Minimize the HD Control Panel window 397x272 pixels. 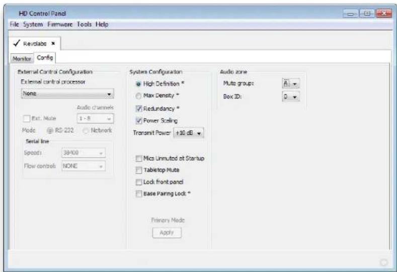[x=350, y=14]
